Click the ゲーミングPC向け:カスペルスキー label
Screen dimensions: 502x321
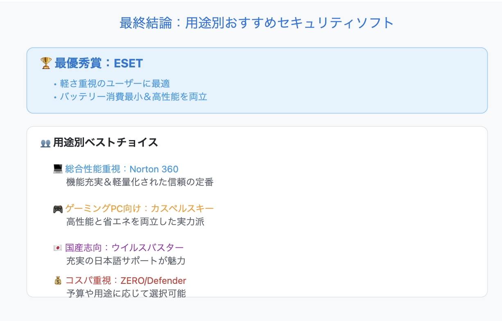tap(139, 209)
